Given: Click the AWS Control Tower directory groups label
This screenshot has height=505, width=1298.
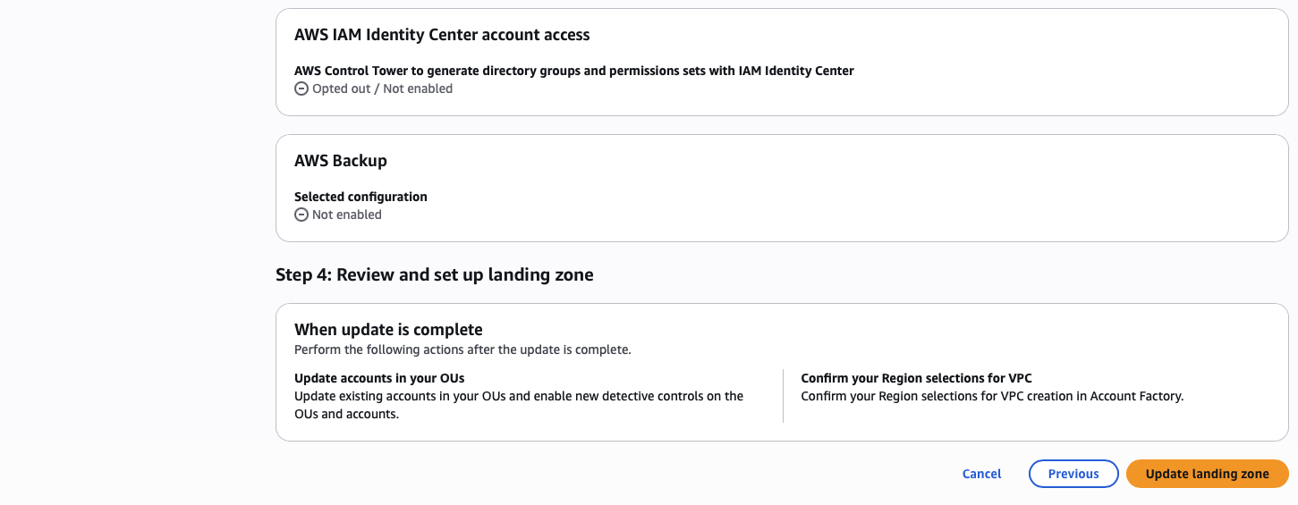Looking at the screenshot, I should point(573,71).
